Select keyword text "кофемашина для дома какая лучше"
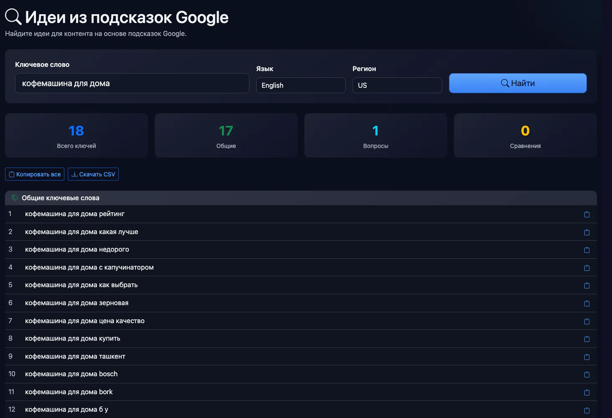This screenshot has height=418, width=612. coord(82,232)
